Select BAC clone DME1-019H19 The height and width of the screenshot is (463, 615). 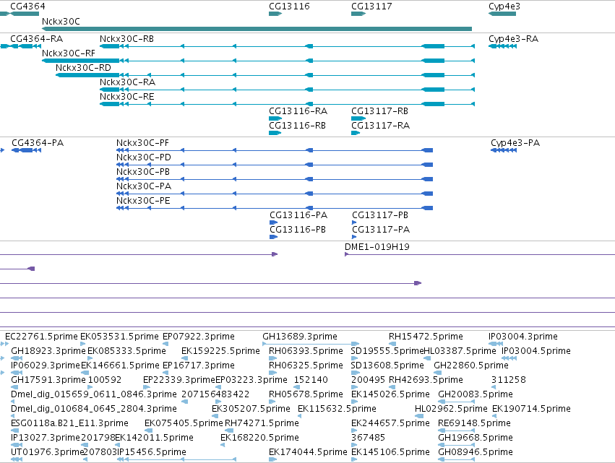click(x=377, y=247)
